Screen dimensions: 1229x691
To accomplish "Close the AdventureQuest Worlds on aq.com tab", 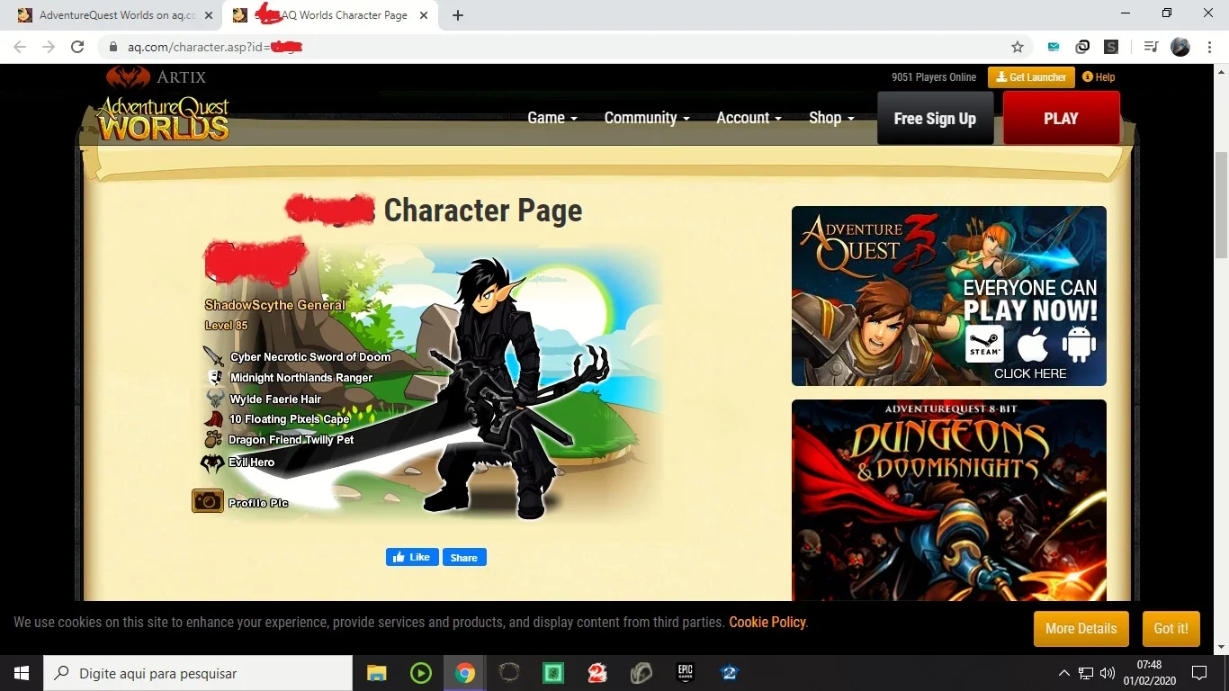I will coord(209,15).
